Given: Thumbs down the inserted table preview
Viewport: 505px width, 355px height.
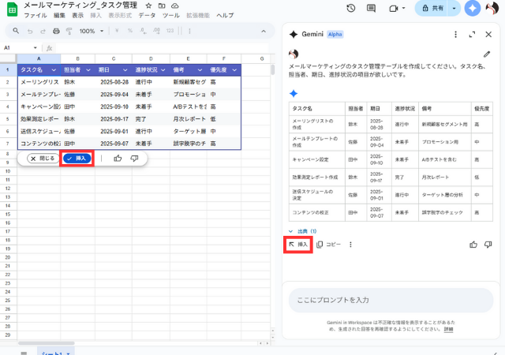Looking at the screenshot, I should [134, 158].
